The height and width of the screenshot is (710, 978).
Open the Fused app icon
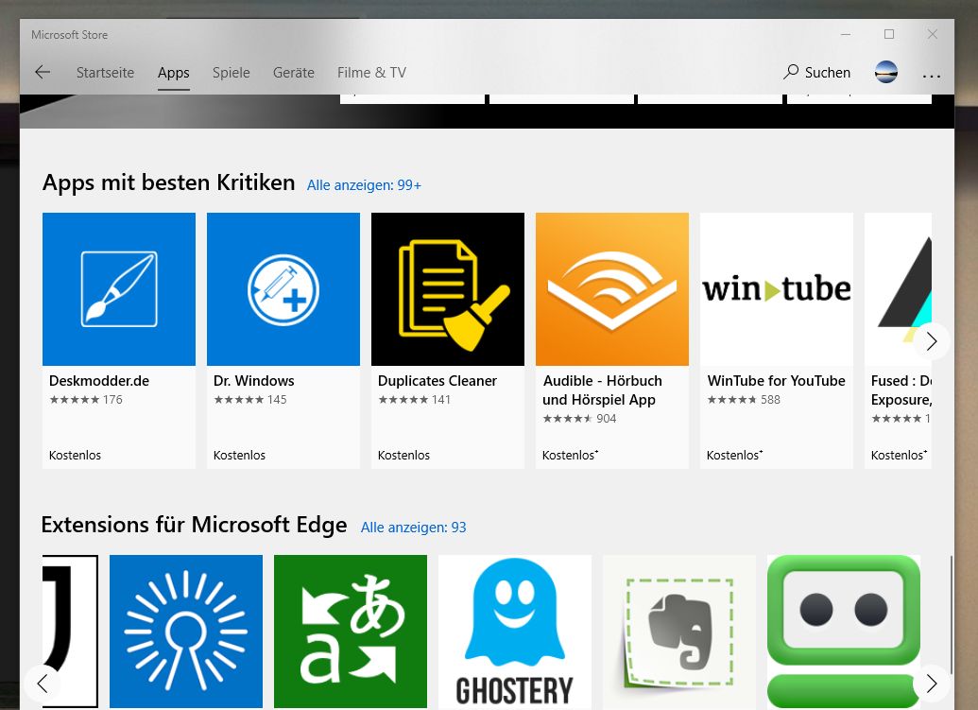(x=899, y=289)
